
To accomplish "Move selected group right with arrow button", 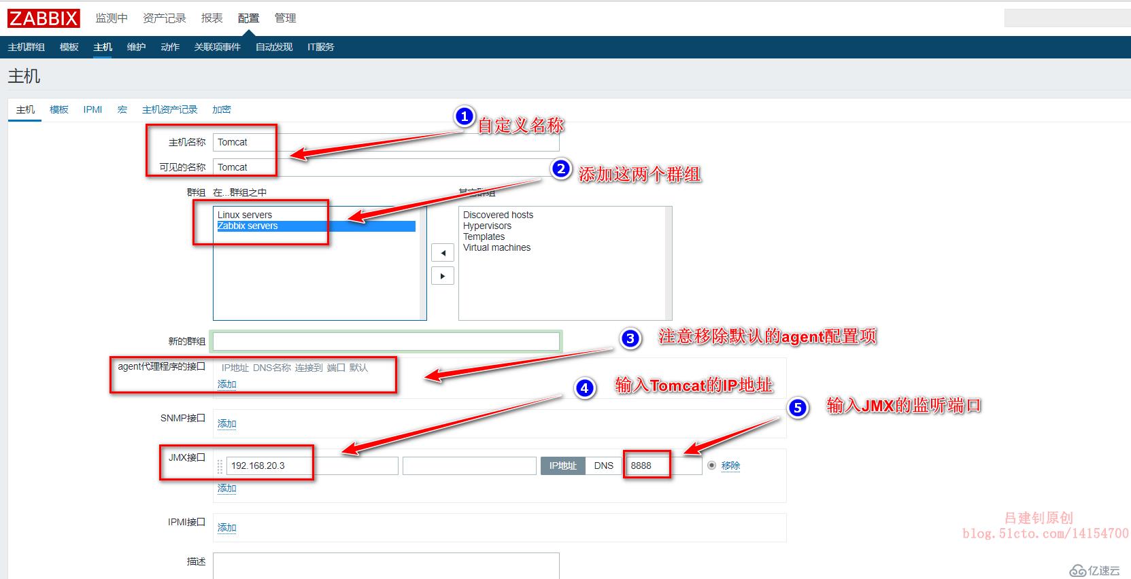I will (x=443, y=276).
